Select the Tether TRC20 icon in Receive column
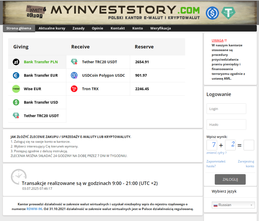This screenshot has width=259, height=221. pyautogui.click(x=74, y=62)
